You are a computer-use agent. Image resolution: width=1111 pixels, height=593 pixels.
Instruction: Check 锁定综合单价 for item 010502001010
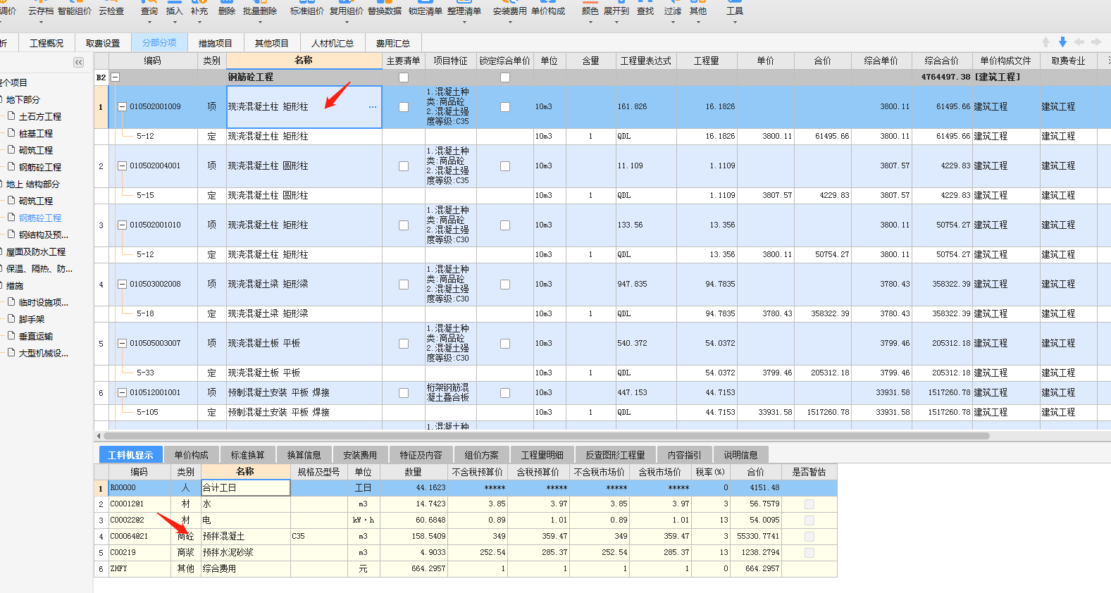click(x=505, y=225)
